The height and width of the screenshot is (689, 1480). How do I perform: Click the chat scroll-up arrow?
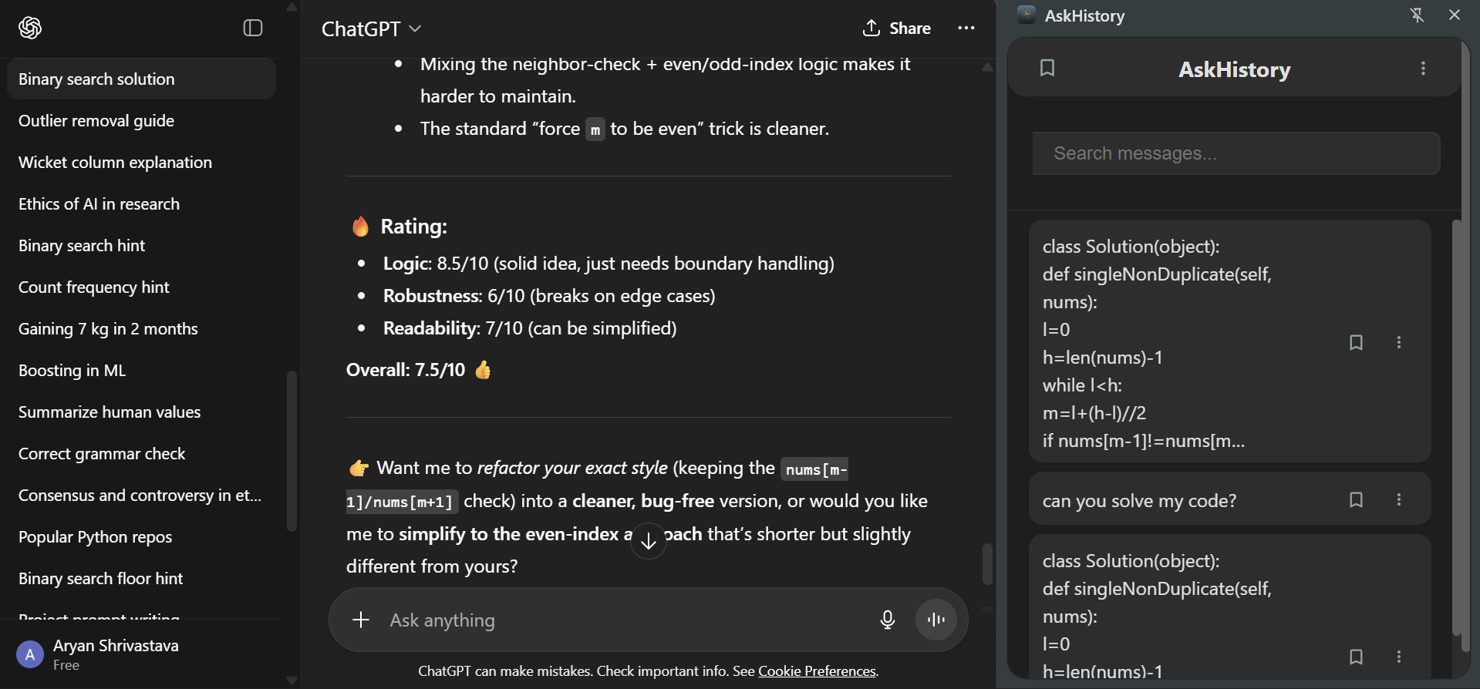[987, 68]
